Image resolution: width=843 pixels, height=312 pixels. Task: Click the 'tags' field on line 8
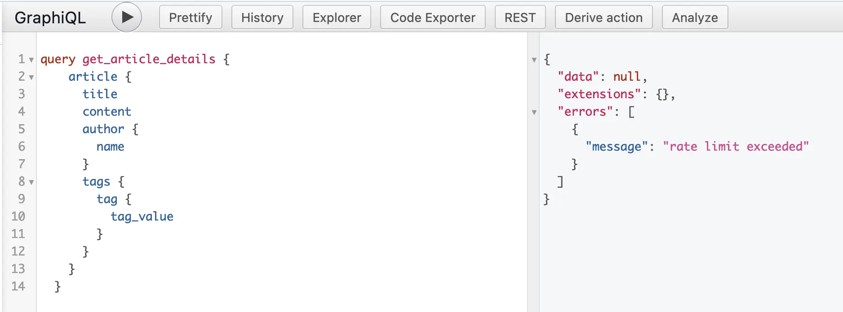click(96, 182)
